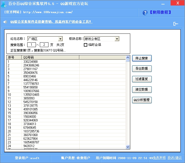Open the 使用教程 tutorial link
The width and height of the screenshot is (185, 163).
(x=160, y=12)
